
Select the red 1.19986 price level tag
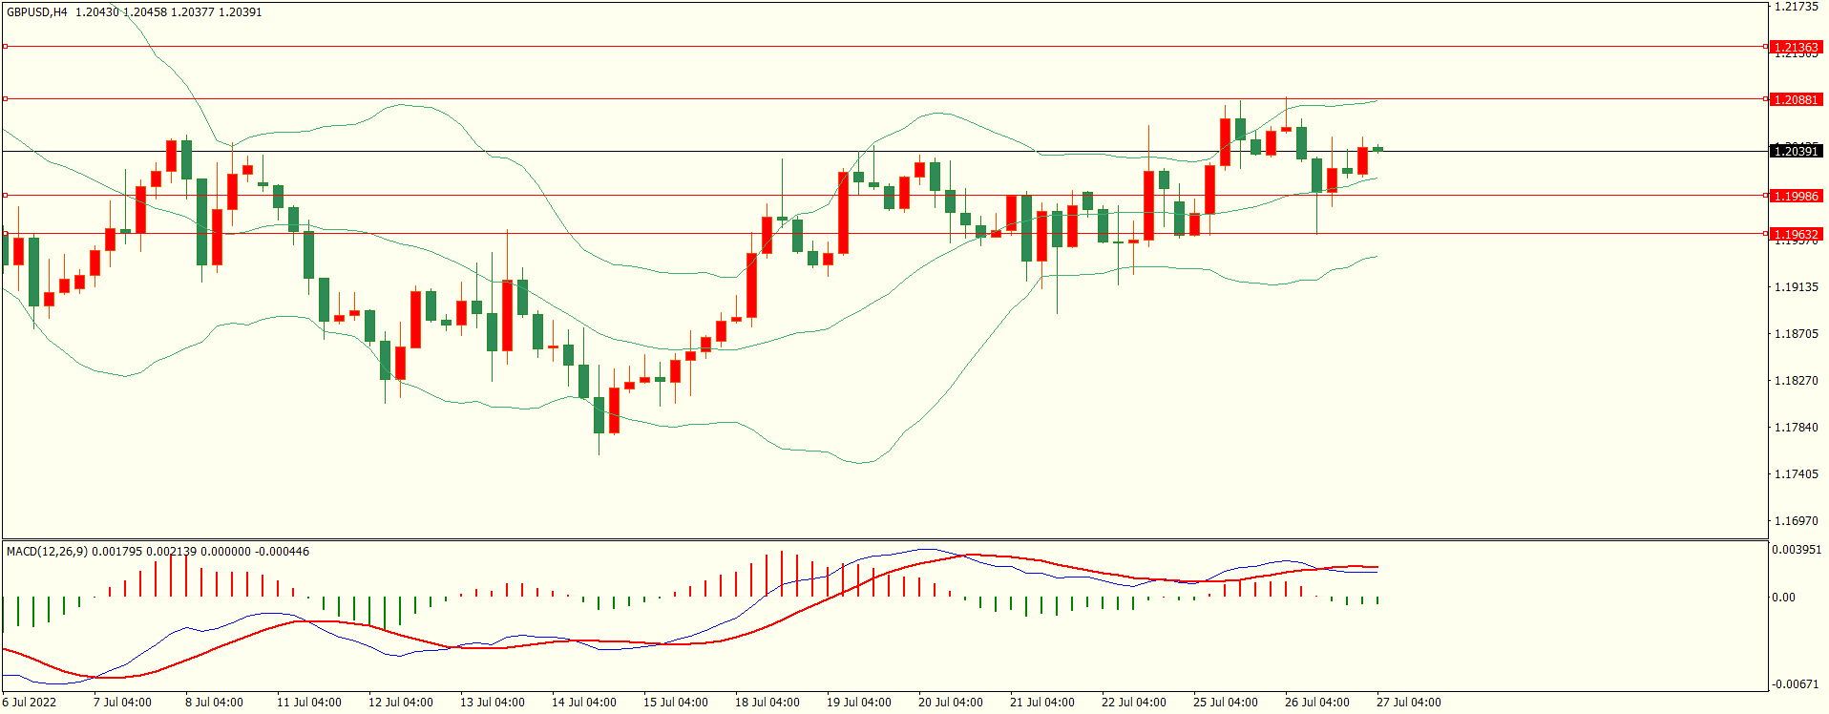(x=1796, y=196)
